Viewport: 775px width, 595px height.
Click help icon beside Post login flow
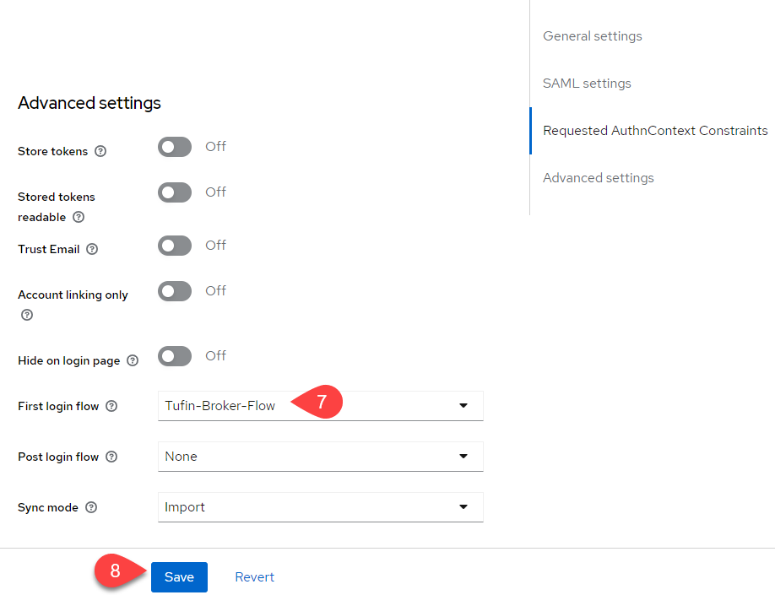[x=111, y=457]
